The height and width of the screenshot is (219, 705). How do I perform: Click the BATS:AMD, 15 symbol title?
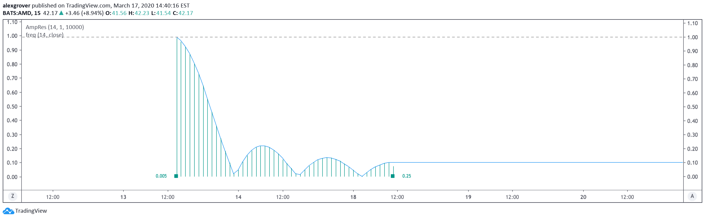click(x=22, y=13)
